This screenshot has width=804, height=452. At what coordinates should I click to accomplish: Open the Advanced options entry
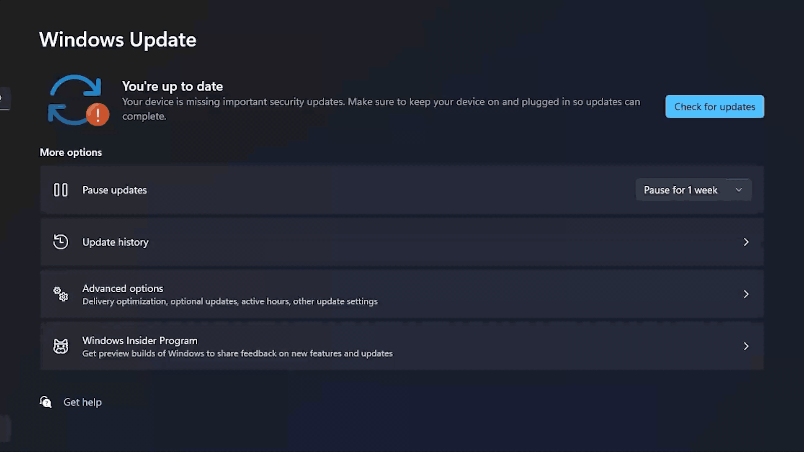(402, 294)
